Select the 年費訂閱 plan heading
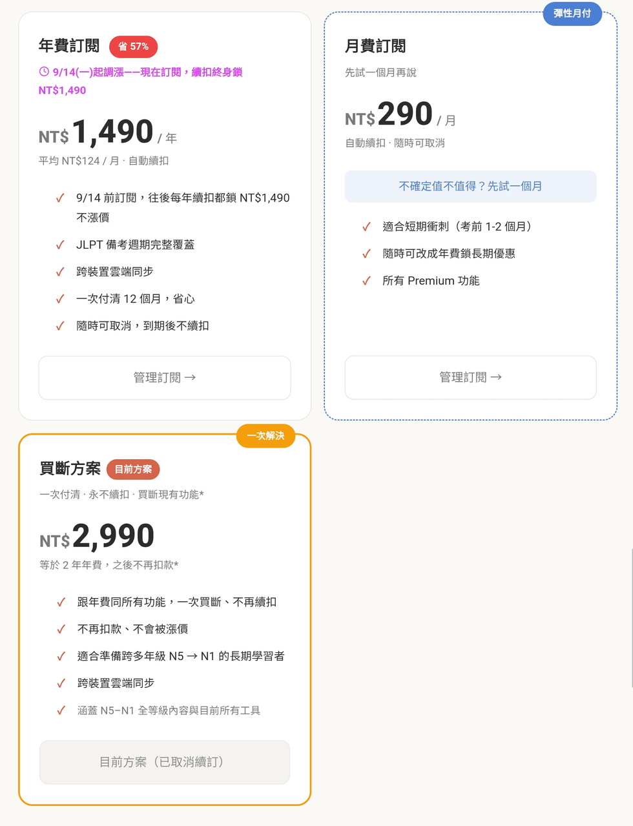 [69, 46]
